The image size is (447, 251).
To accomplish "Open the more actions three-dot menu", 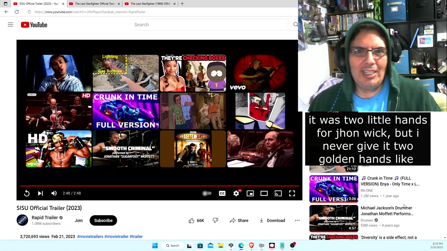I will [297, 220].
